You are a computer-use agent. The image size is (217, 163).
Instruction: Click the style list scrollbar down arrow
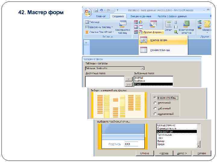[198, 146]
